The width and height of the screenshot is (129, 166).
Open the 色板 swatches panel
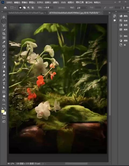pos(124,20)
